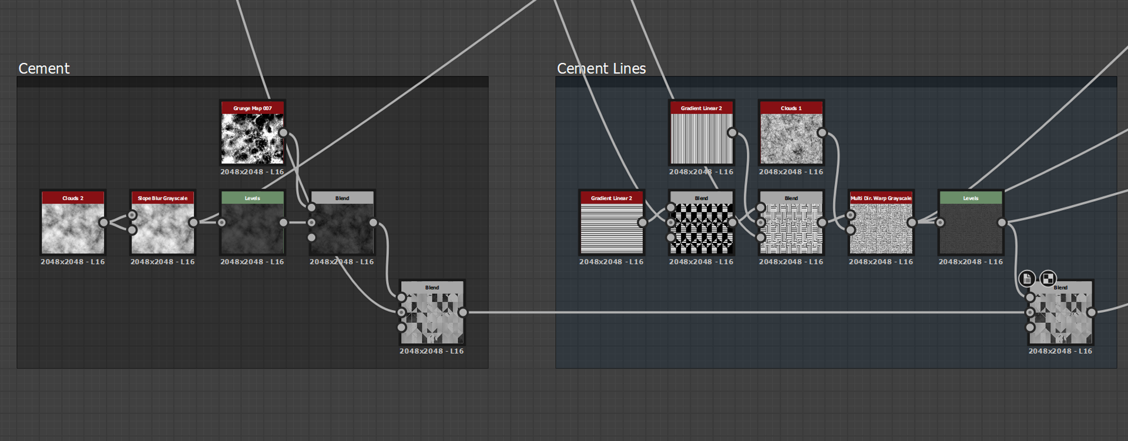Click the document badge icon above the last Blend node
Viewport: 1128px width, 441px height.
pyautogui.click(x=1027, y=278)
